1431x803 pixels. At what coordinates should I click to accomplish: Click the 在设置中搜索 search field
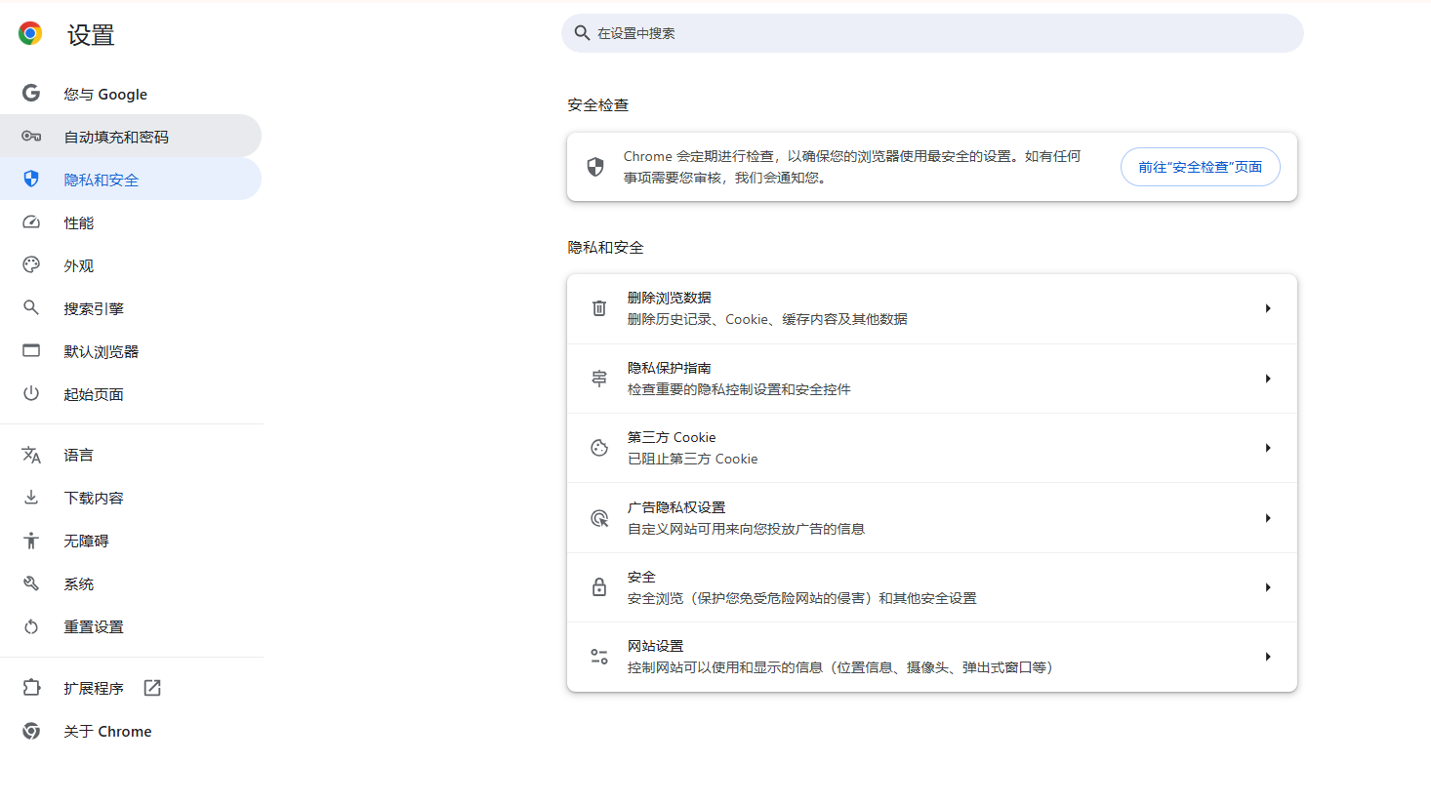pos(932,33)
